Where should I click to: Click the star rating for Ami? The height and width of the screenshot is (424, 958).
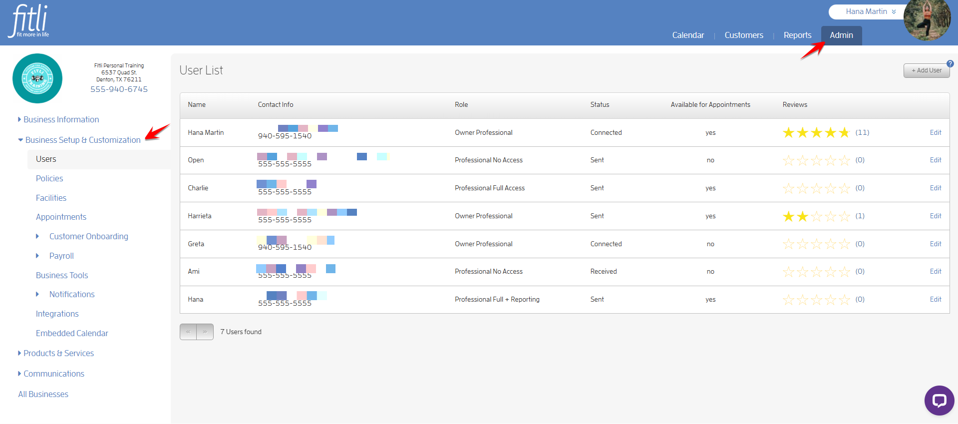coord(816,272)
